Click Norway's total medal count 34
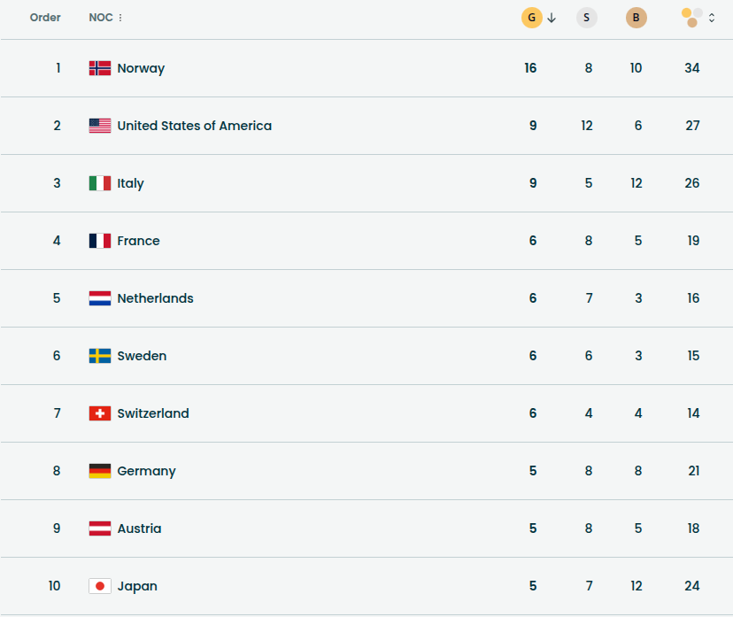 (x=692, y=68)
